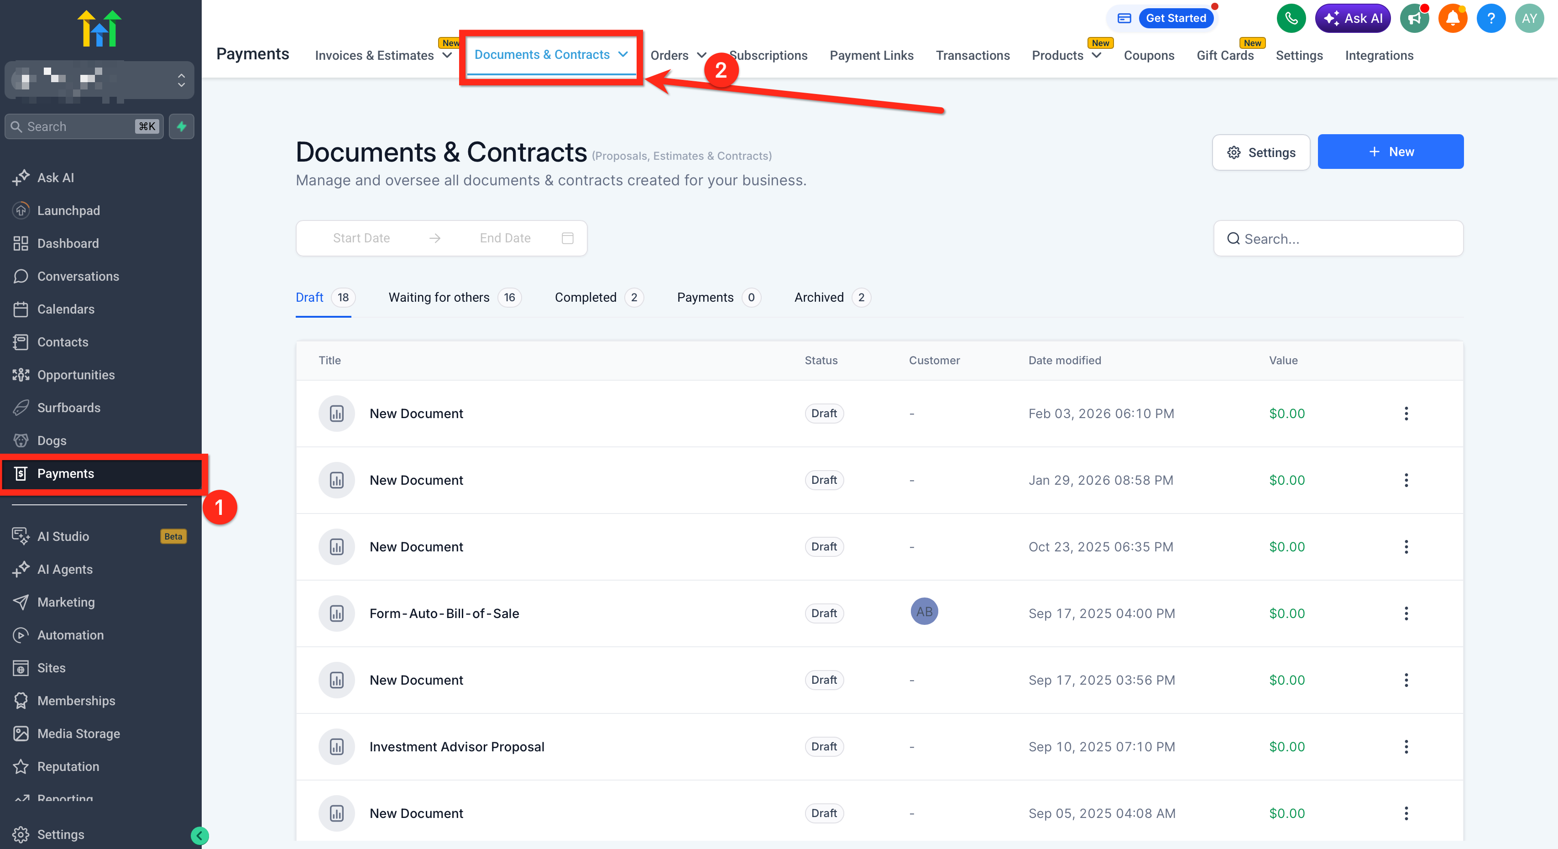Expand the Products dropdown chevron
Image resolution: width=1558 pixels, height=849 pixels.
coord(1096,56)
